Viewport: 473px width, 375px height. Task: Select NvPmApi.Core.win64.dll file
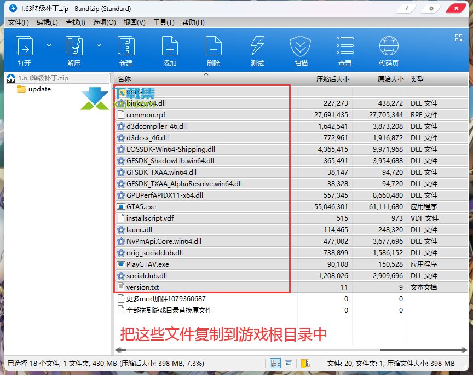point(291,241)
